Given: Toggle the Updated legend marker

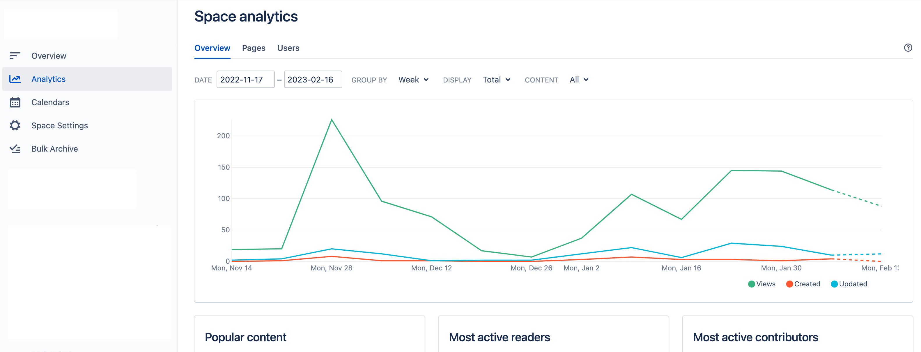Looking at the screenshot, I should pos(834,284).
